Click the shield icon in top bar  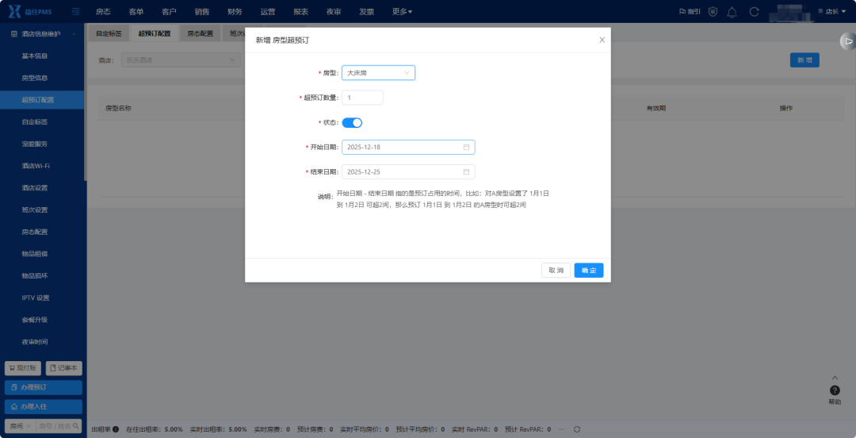point(713,11)
